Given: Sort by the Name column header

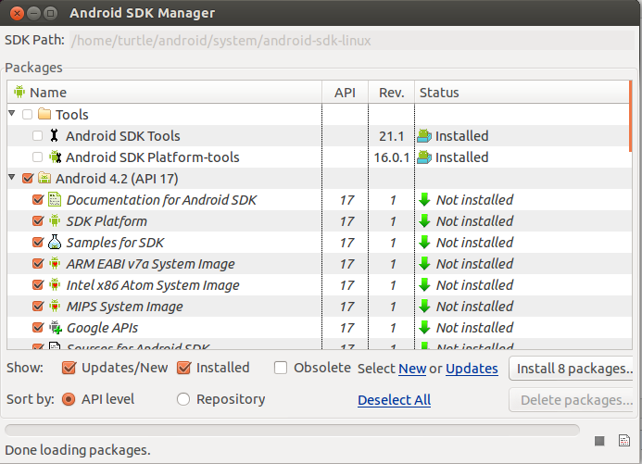Looking at the screenshot, I should 48,93.
